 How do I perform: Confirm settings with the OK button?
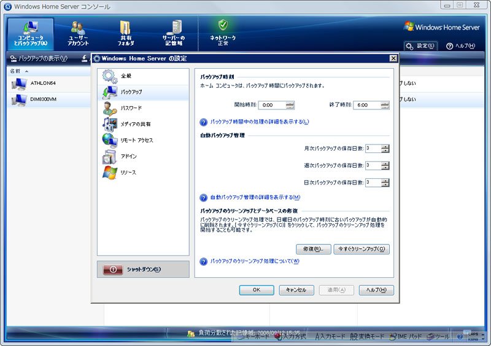(257, 290)
